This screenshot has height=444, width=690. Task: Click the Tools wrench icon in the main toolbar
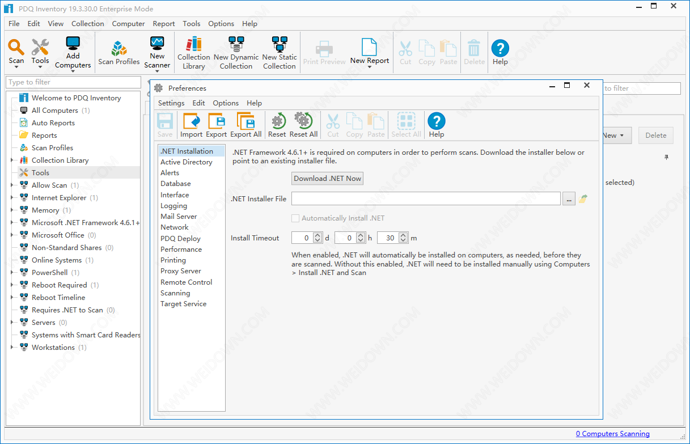coord(40,47)
